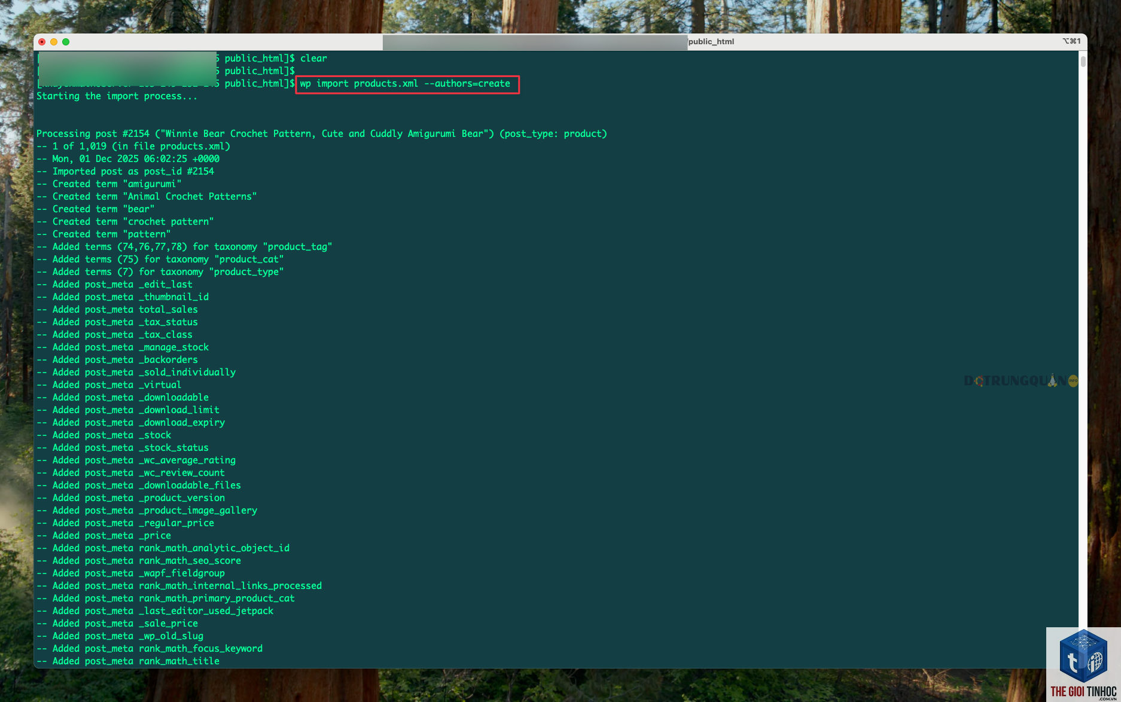
Task: Click 'Added post_meta _price' line
Action: point(103,536)
